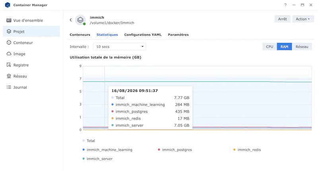
Task: Maximize the Container Manager window
Action: [302, 5]
